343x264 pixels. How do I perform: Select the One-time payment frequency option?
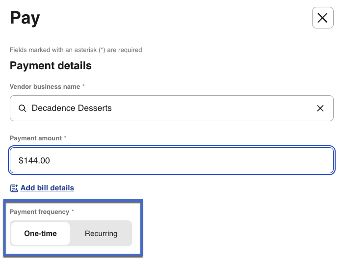coord(40,234)
